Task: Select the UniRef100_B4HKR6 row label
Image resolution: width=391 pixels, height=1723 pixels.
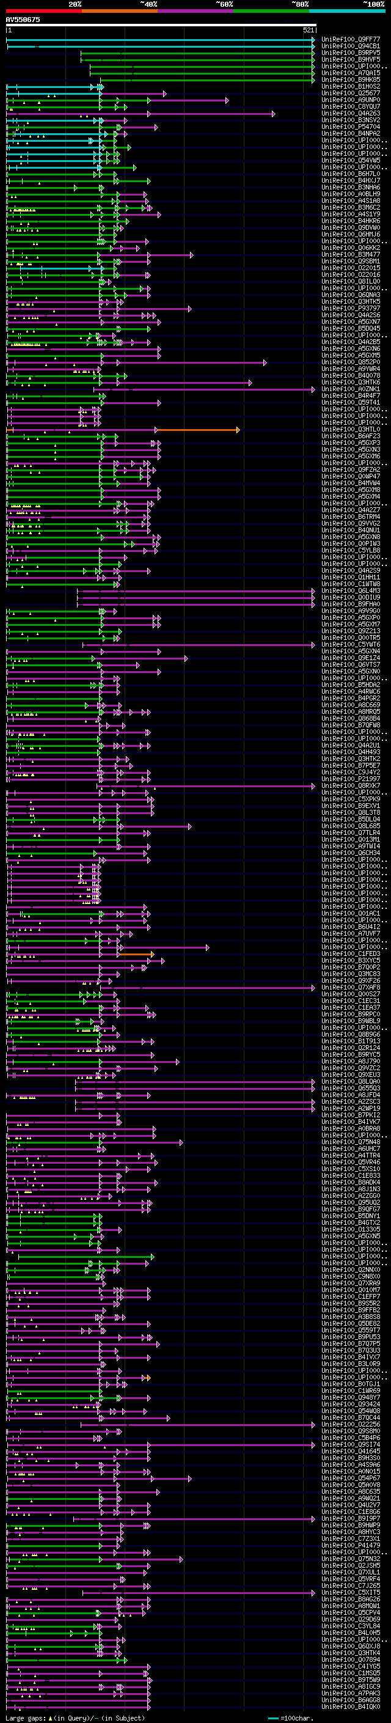Action: [x=351, y=221]
